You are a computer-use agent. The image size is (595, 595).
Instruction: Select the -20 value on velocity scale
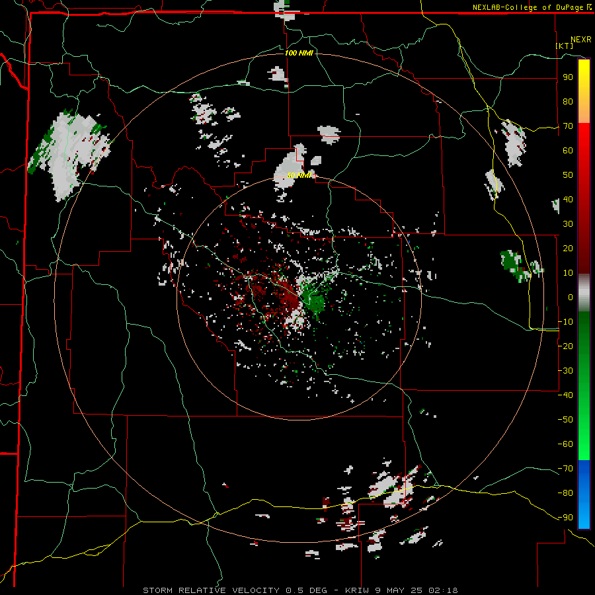[x=565, y=346]
